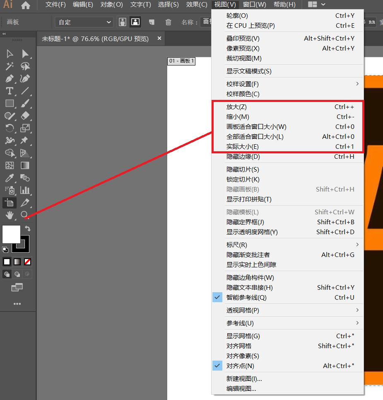The width and height of the screenshot is (383, 400).
Task: Select the Lasso tool
Action: 25,66
